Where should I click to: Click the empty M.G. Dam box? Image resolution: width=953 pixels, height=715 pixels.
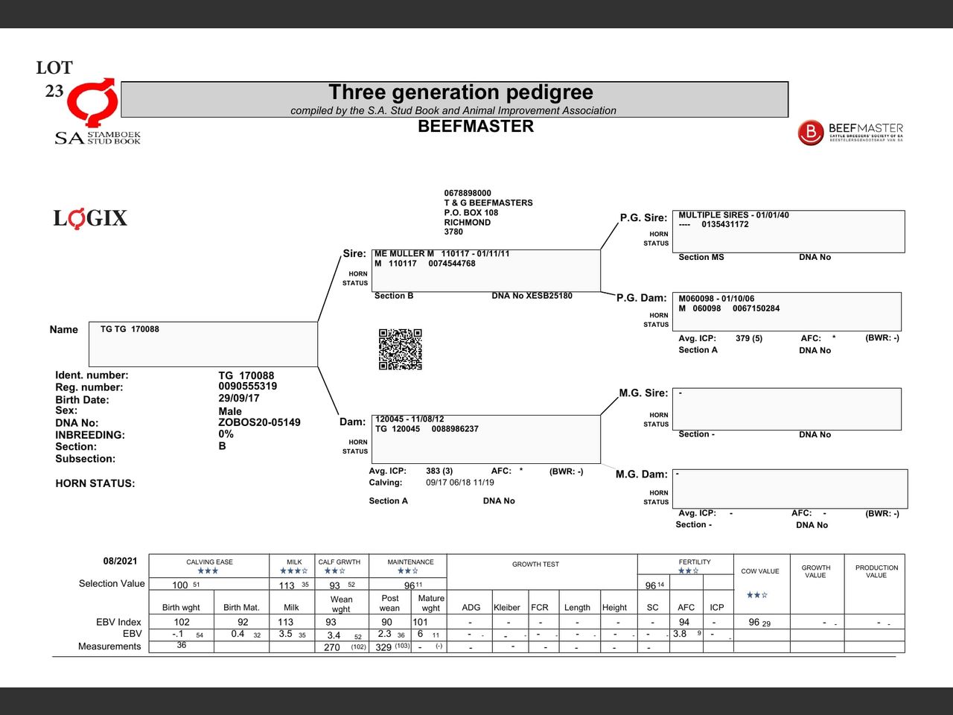(789, 489)
